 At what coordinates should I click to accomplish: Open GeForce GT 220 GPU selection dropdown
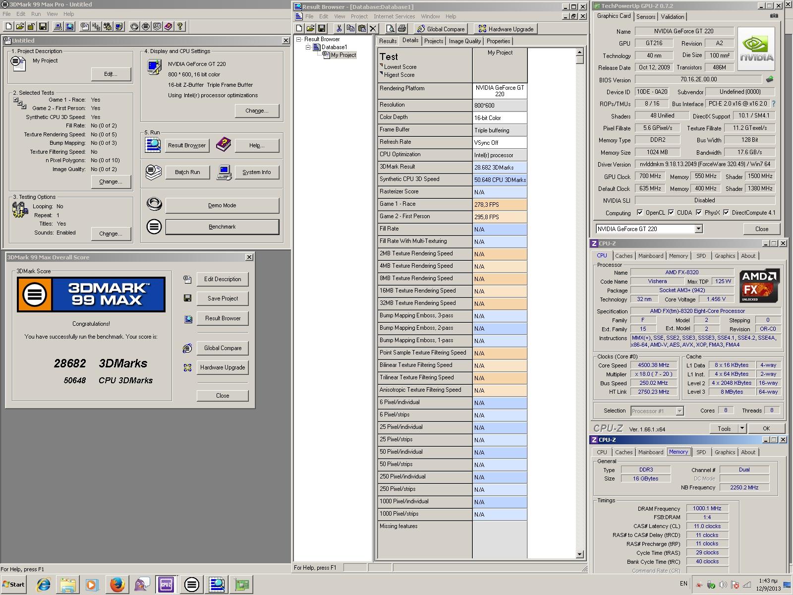tap(698, 229)
